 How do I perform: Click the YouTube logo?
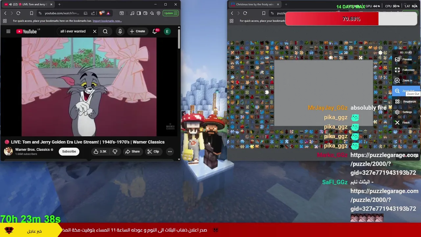[27, 31]
